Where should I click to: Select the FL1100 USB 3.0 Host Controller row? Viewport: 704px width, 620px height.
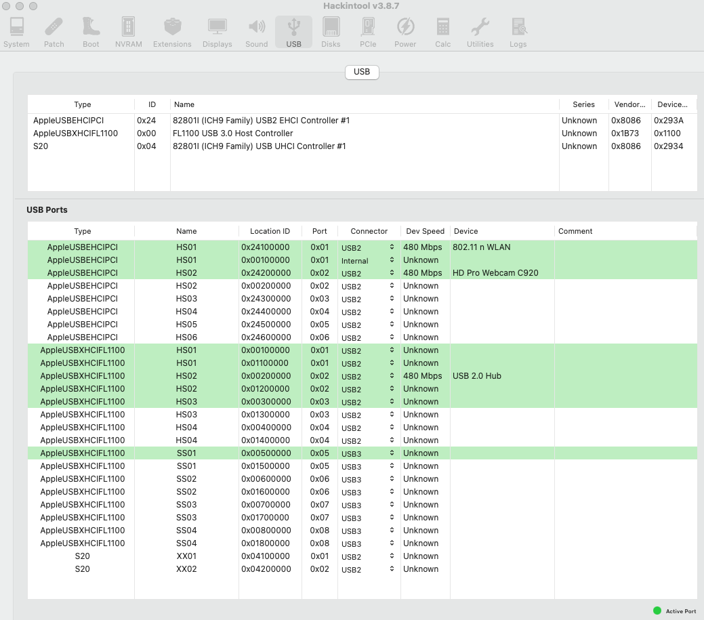[x=362, y=133]
